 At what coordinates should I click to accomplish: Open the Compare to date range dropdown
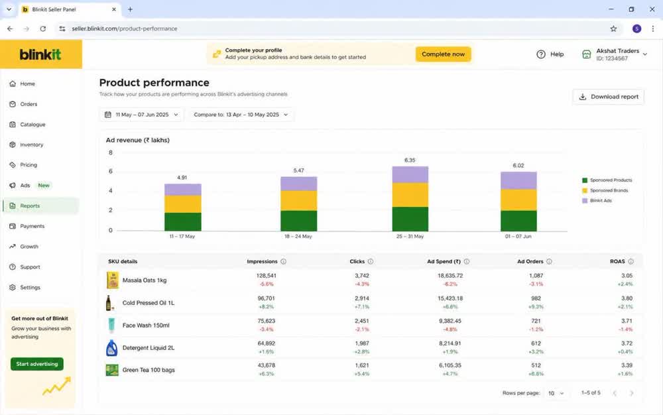click(x=241, y=115)
